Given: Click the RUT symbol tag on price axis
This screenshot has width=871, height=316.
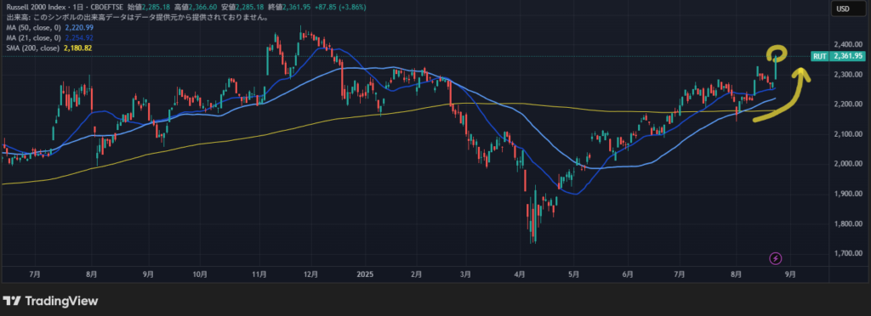Looking at the screenshot, I should (x=819, y=56).
